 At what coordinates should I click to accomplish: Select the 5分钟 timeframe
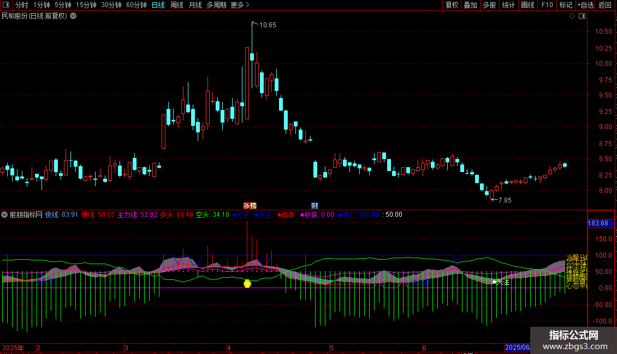[63, 5]
